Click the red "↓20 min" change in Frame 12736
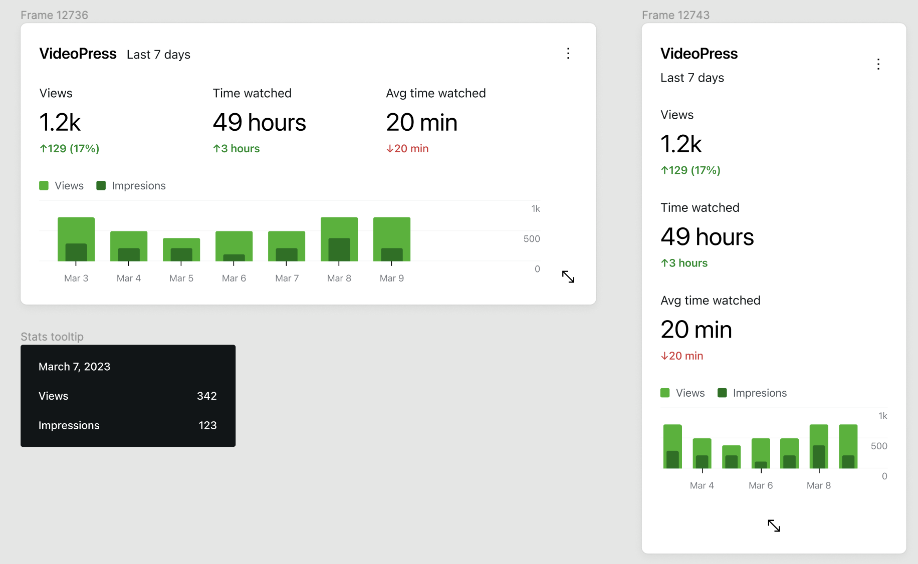918x564 pixels. coord(407,149)
